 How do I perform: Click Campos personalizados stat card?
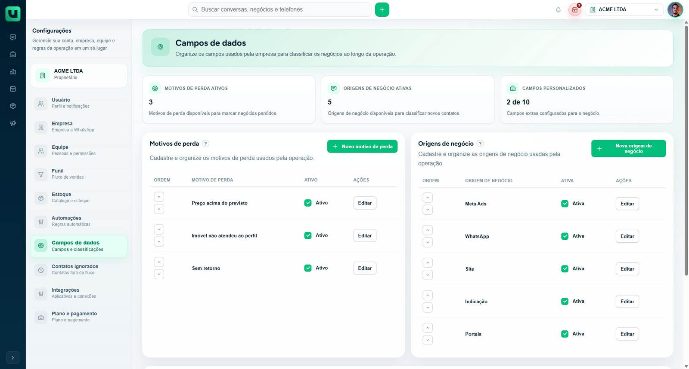pyautogui.click(x=587, y=100)
